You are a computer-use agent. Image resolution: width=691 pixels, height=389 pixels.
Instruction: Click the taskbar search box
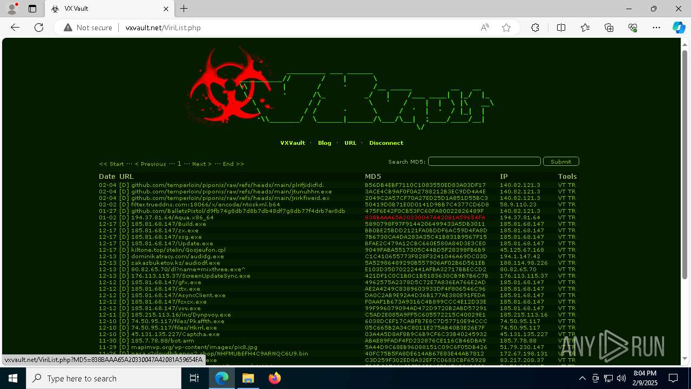click(x=104, y=378)
